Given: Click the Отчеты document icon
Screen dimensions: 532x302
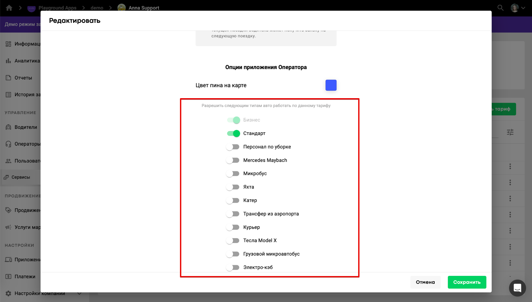Looking at the screenshot, I should coord(9,78).
